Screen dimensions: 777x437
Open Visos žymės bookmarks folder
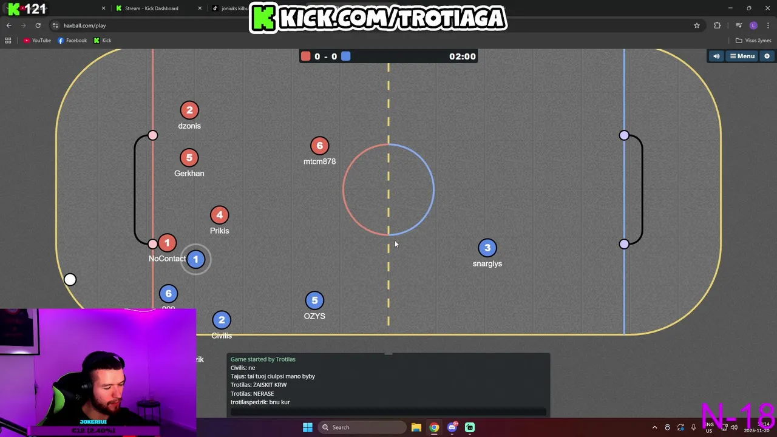point(753,41)
